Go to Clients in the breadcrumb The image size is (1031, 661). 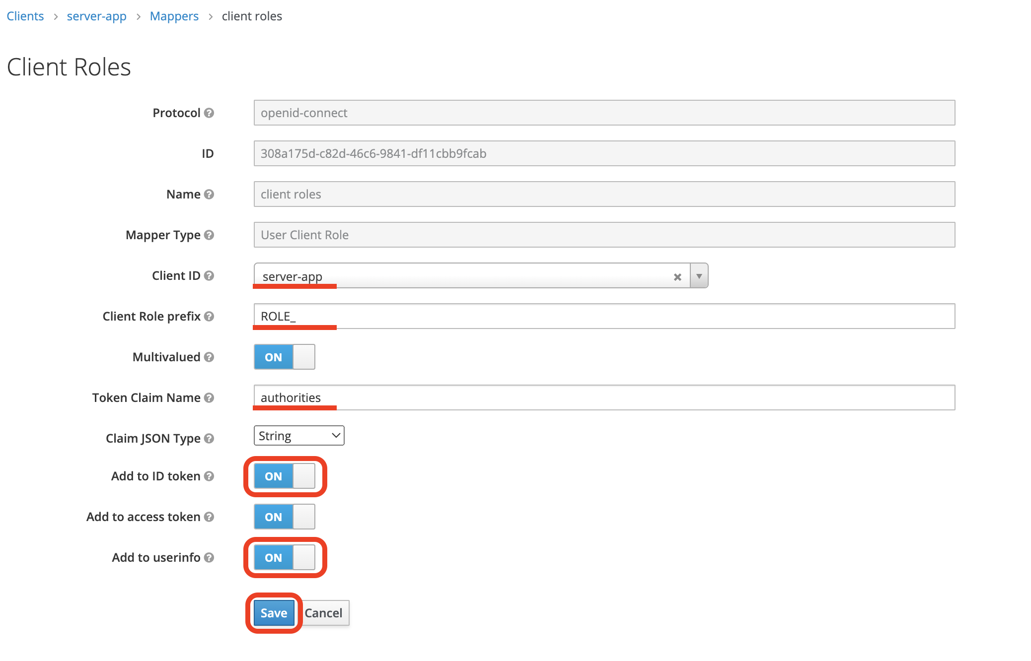25,16
